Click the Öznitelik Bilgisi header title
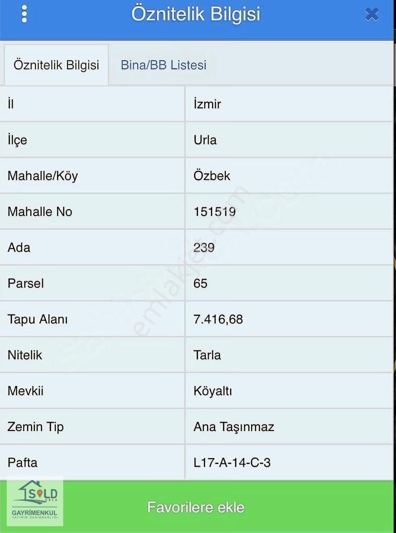Viewport: 396px width, 533px height. [196, 14]
